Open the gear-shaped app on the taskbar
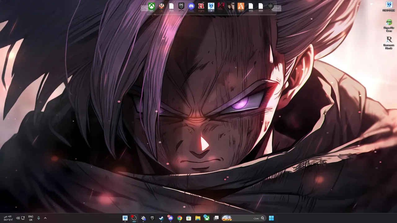Viewport: 397px width, 223px height. coord(143,218)
